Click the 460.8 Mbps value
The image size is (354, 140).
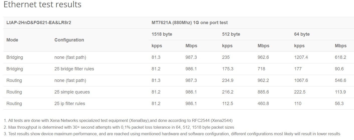(263, 104)
